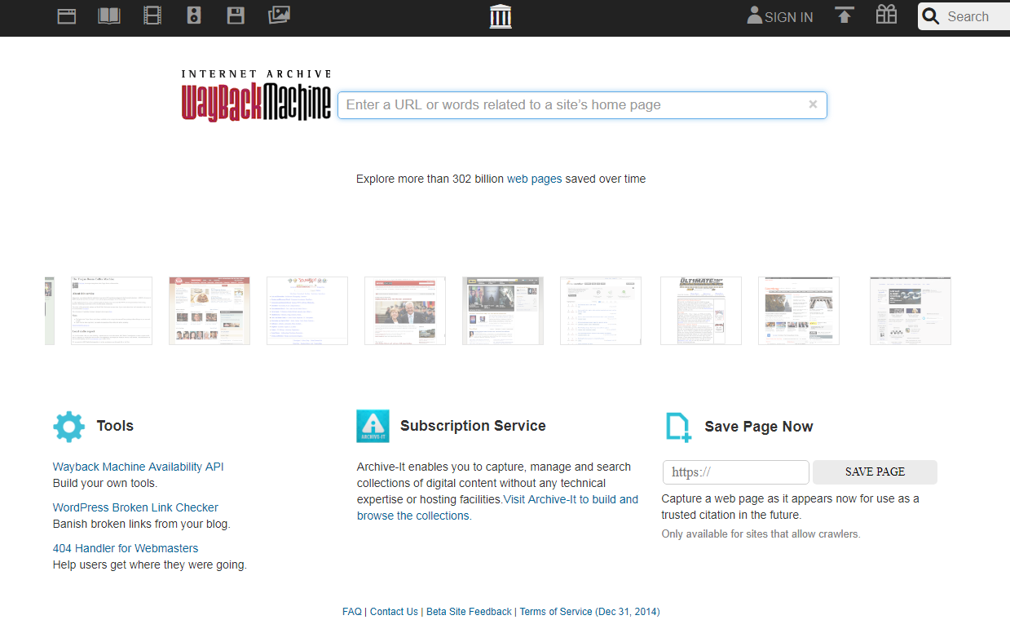Image resolution: width=1010 pixels, height=642 pixels.
Task: Open 404 Handler for Webmasters link
Action: pos(126,548)
